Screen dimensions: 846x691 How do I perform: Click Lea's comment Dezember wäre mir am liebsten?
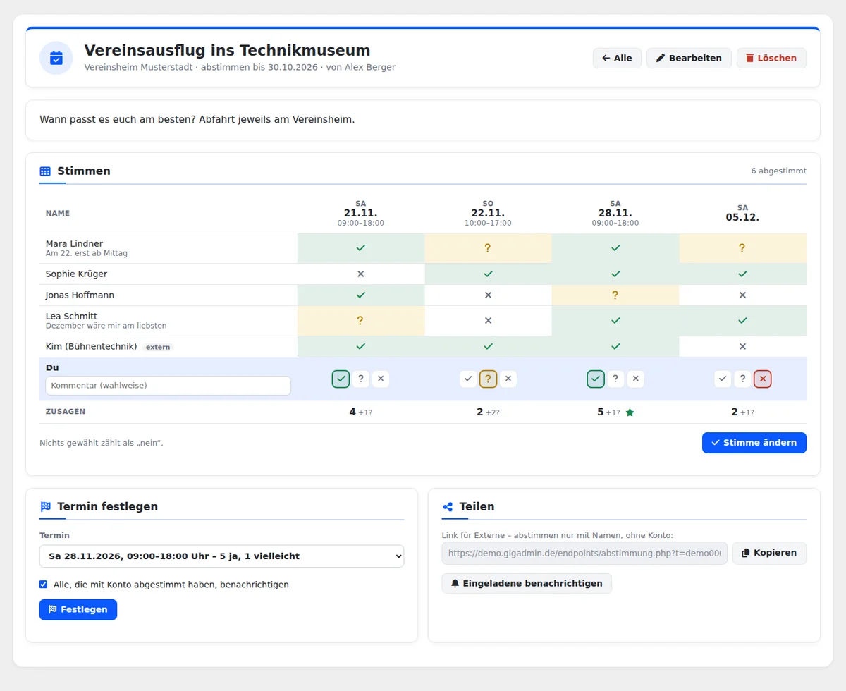coord(106,326)
